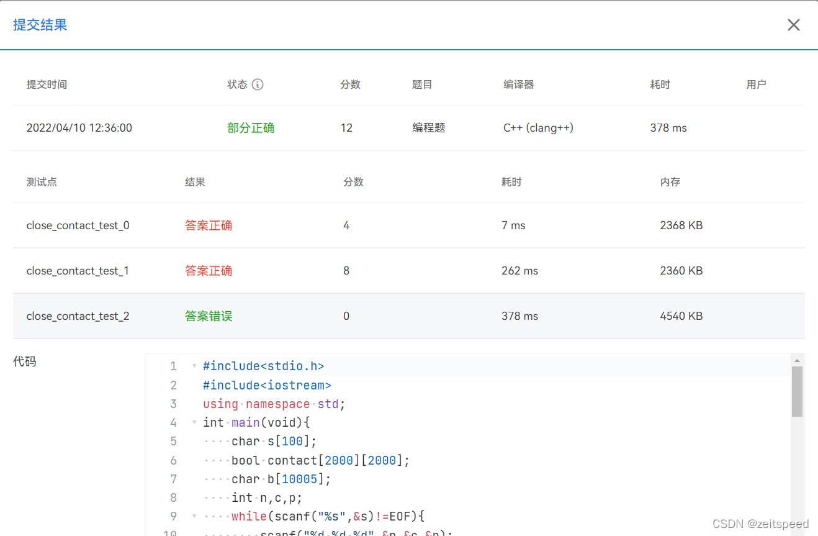Click the 部分正确 status text
Viewport: 818px width, 536px height.
coord(251,128)
